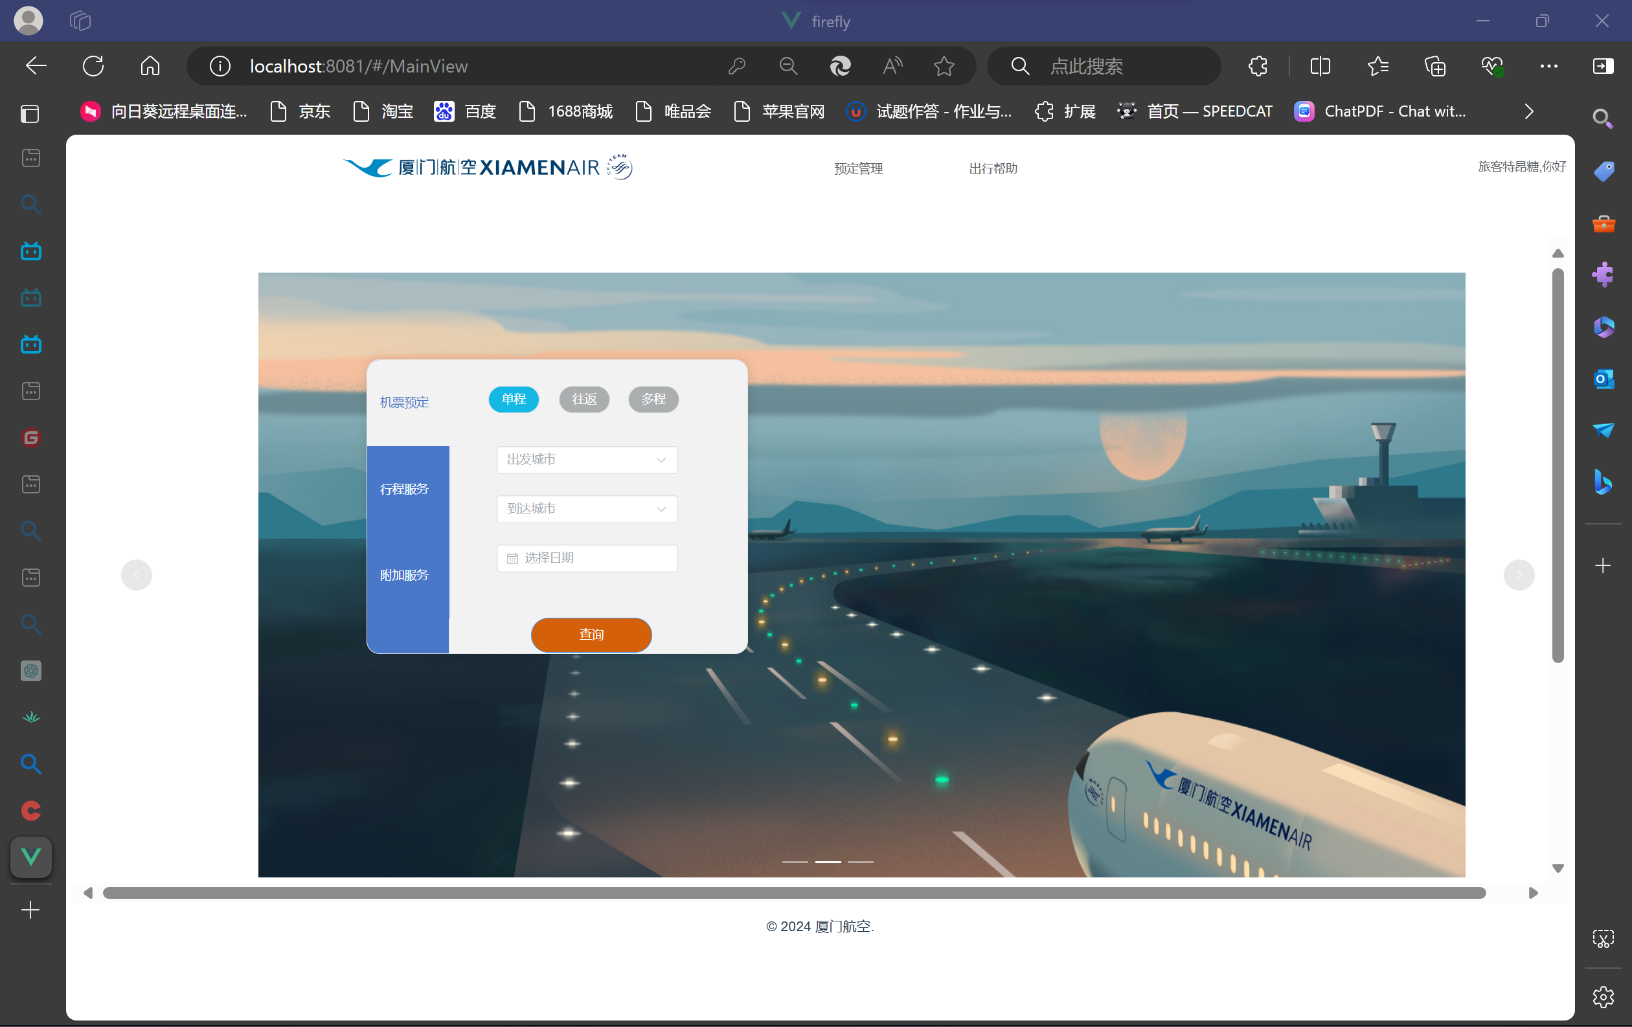The width and height of the screenshot is (1632, 1027).
Task: Toggle split screen icon
Action: (1320, 65)
